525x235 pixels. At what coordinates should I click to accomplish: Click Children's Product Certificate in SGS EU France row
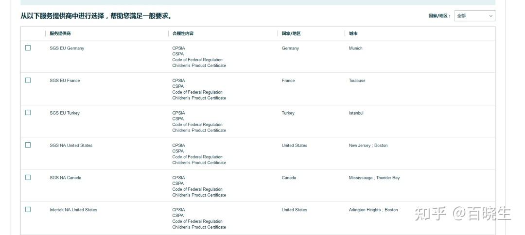click(x=199, y=98)
